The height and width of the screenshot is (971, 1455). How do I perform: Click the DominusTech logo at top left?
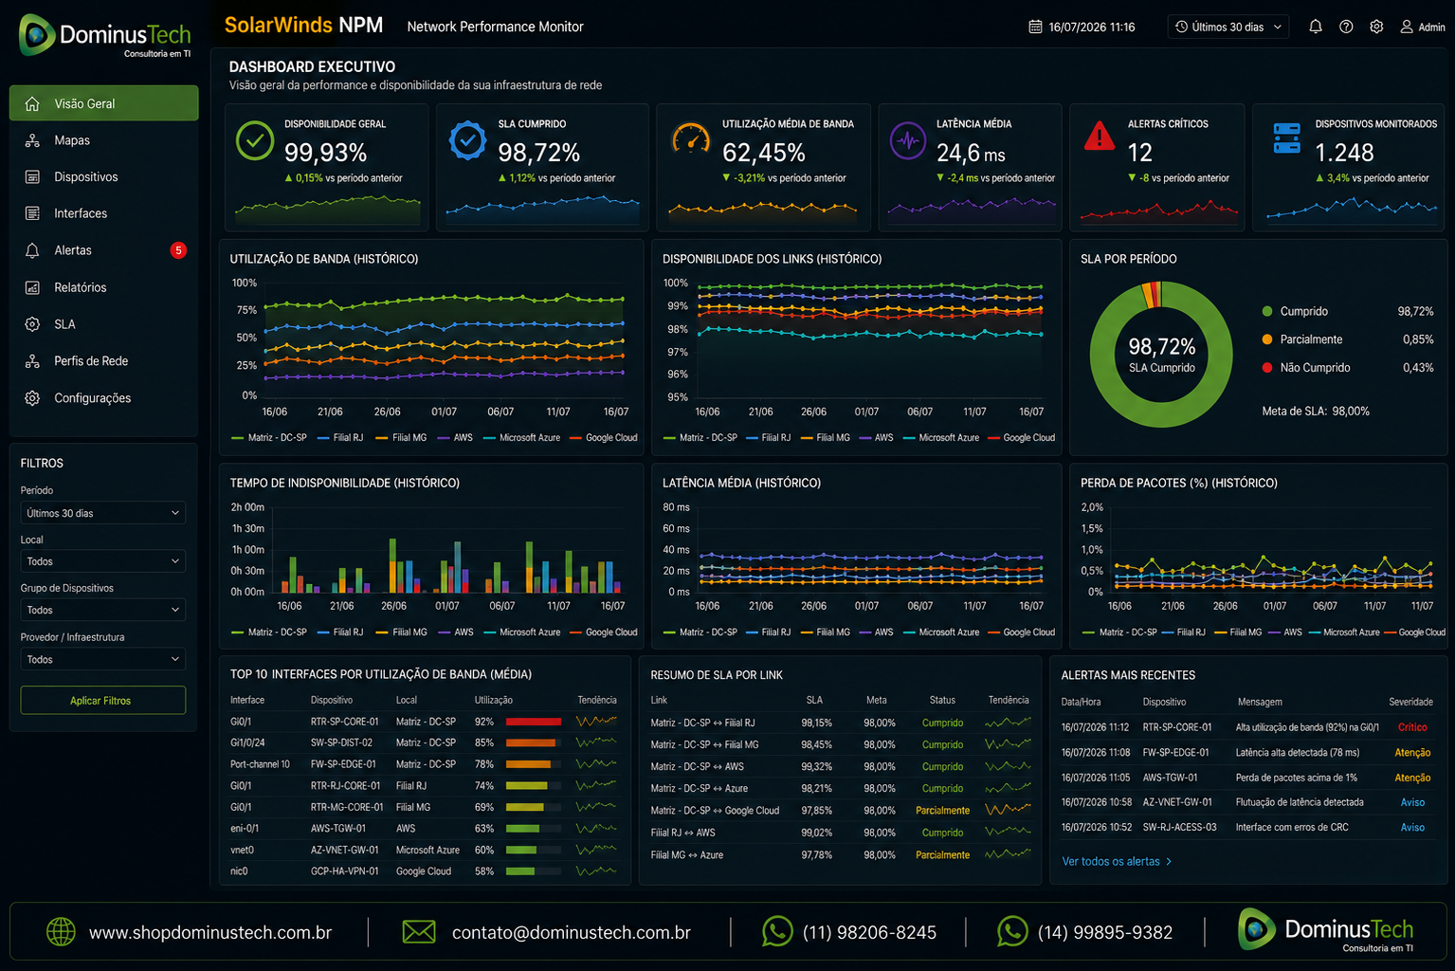coord(104,35)
